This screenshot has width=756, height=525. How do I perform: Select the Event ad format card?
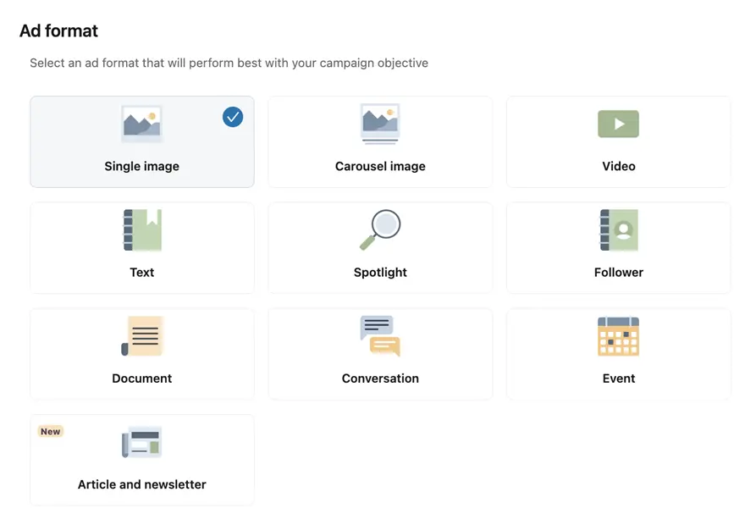(618, 353)
